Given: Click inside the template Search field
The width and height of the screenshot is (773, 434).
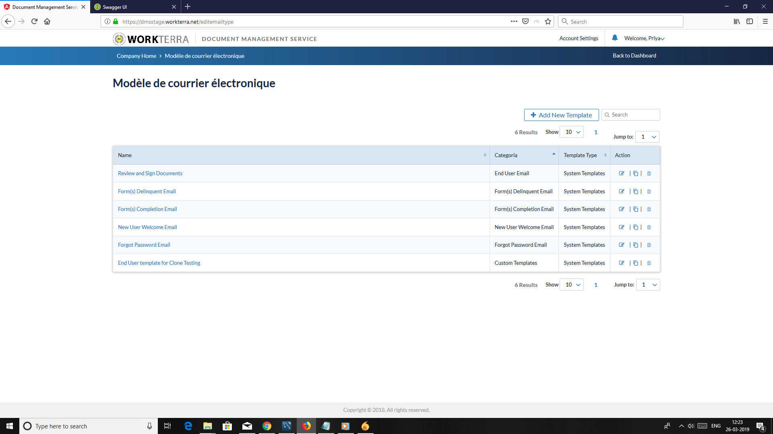Looking at the screenshot, I should tap(634, 115).
